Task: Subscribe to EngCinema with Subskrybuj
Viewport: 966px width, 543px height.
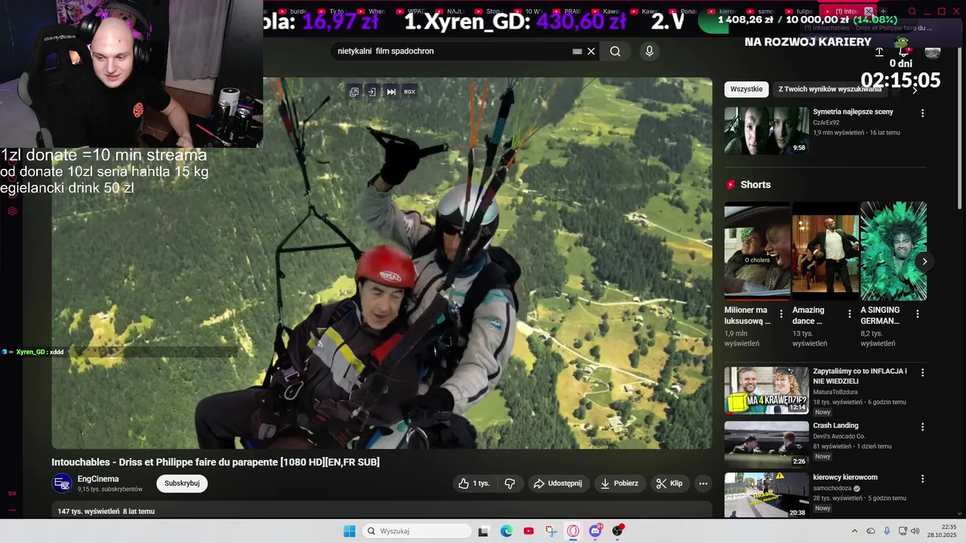Action: click(x=182, y=483)
